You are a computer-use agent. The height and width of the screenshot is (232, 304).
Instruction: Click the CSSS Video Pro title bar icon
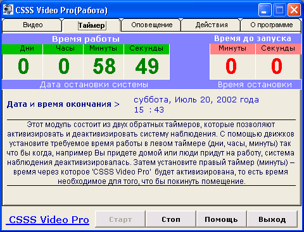[8, 9]
